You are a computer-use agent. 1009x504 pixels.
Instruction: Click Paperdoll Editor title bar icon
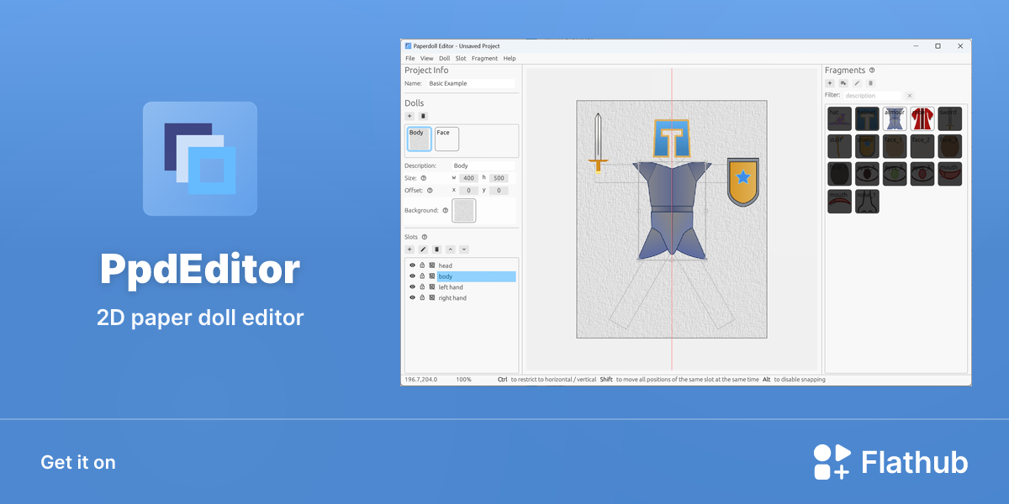pyautogui.click(x=409, y=46)
